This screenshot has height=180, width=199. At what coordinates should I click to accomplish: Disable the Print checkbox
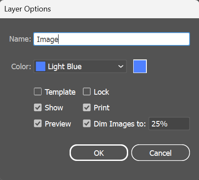tap(87, 107)
